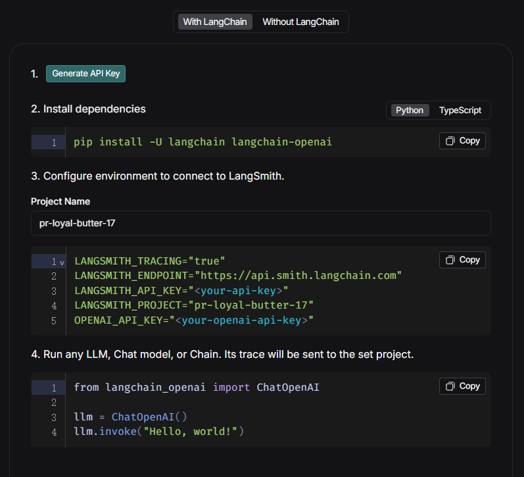Click the copy icon in environment block

[450, 260]
